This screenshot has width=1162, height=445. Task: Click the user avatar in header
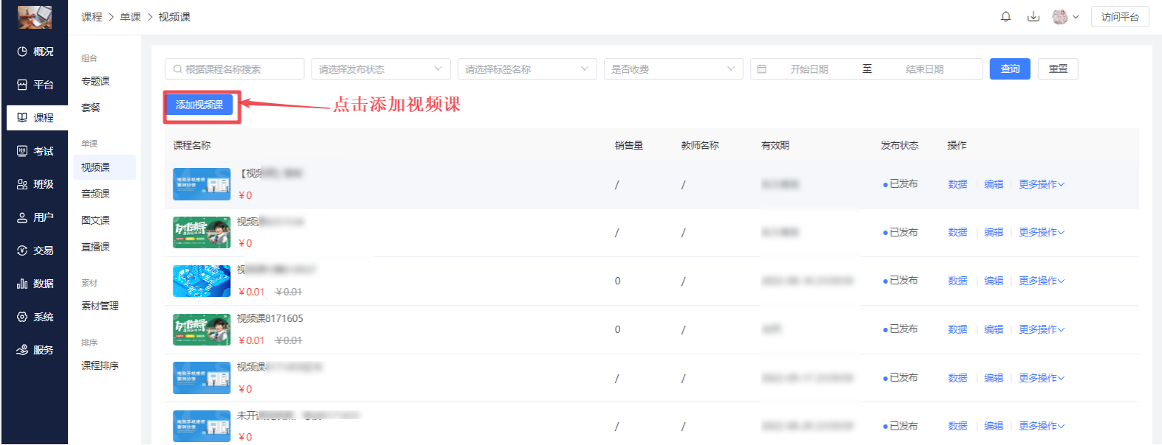coord(1059,17)
